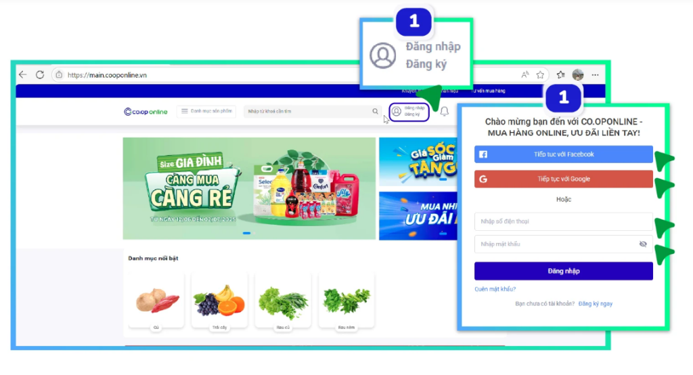This screenshot has height=375, width=693.
Task: Reload the page with refresh icon
Action: tap(40, 74)
